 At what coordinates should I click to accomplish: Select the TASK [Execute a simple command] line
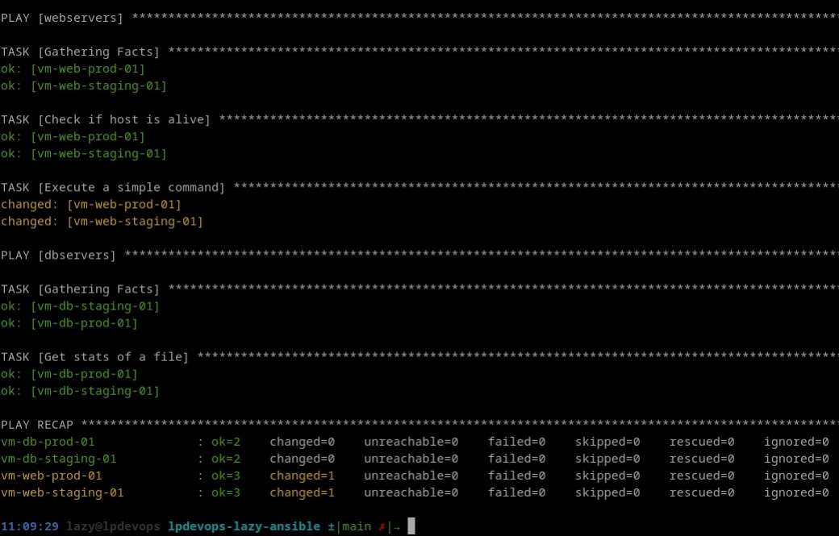pos(419,188)
